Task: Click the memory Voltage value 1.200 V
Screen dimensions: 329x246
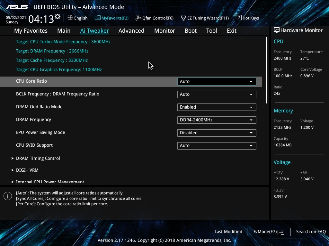Action: point(307,127)
